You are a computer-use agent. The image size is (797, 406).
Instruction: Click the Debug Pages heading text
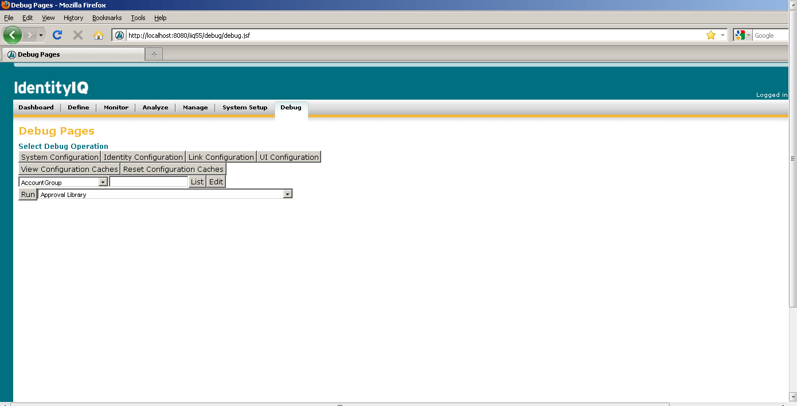coord(57,131)
